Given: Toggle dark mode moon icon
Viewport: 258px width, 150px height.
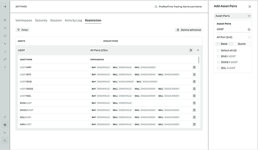Looking at the screenshot, I should pos(5,141).
